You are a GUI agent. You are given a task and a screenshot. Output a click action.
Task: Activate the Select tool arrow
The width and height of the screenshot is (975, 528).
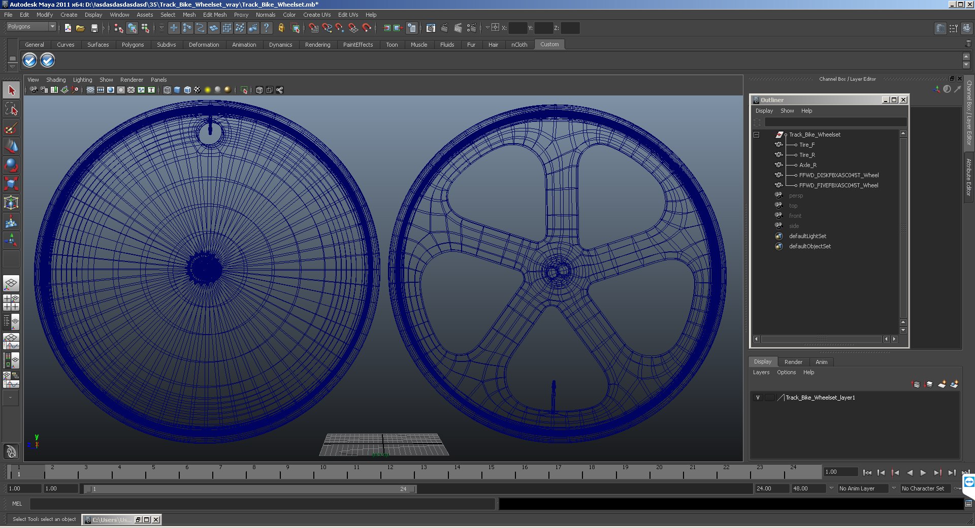(x=11, y=90)
